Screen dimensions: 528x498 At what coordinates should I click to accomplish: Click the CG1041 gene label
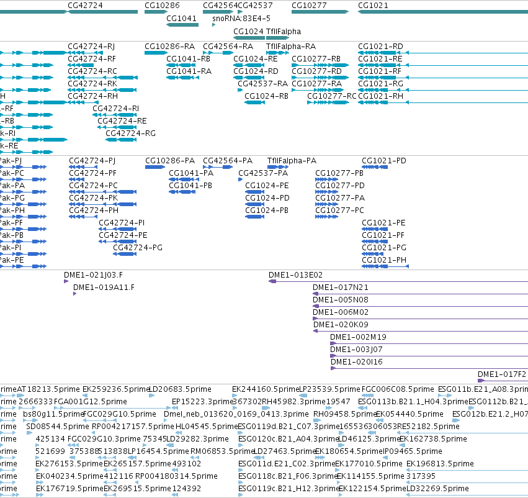(181, 18)
